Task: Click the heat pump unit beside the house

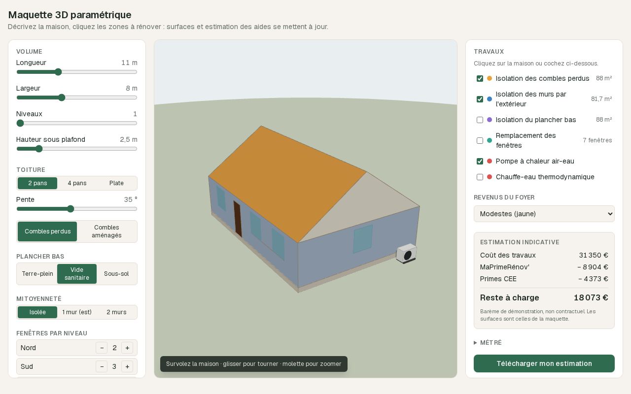Action: pyautogui.click(x=407, y=254)
